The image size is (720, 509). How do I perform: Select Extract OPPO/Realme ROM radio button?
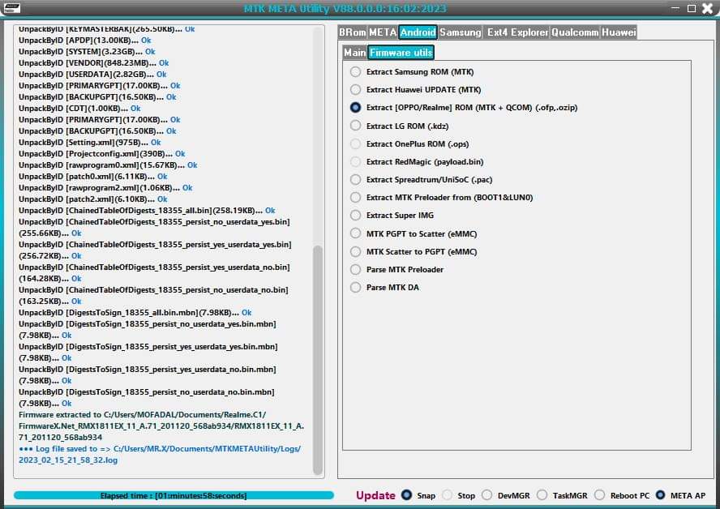pyautogui.click(x=355, y=108)
